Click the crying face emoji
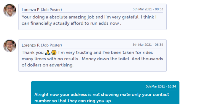 click(54, 52)
